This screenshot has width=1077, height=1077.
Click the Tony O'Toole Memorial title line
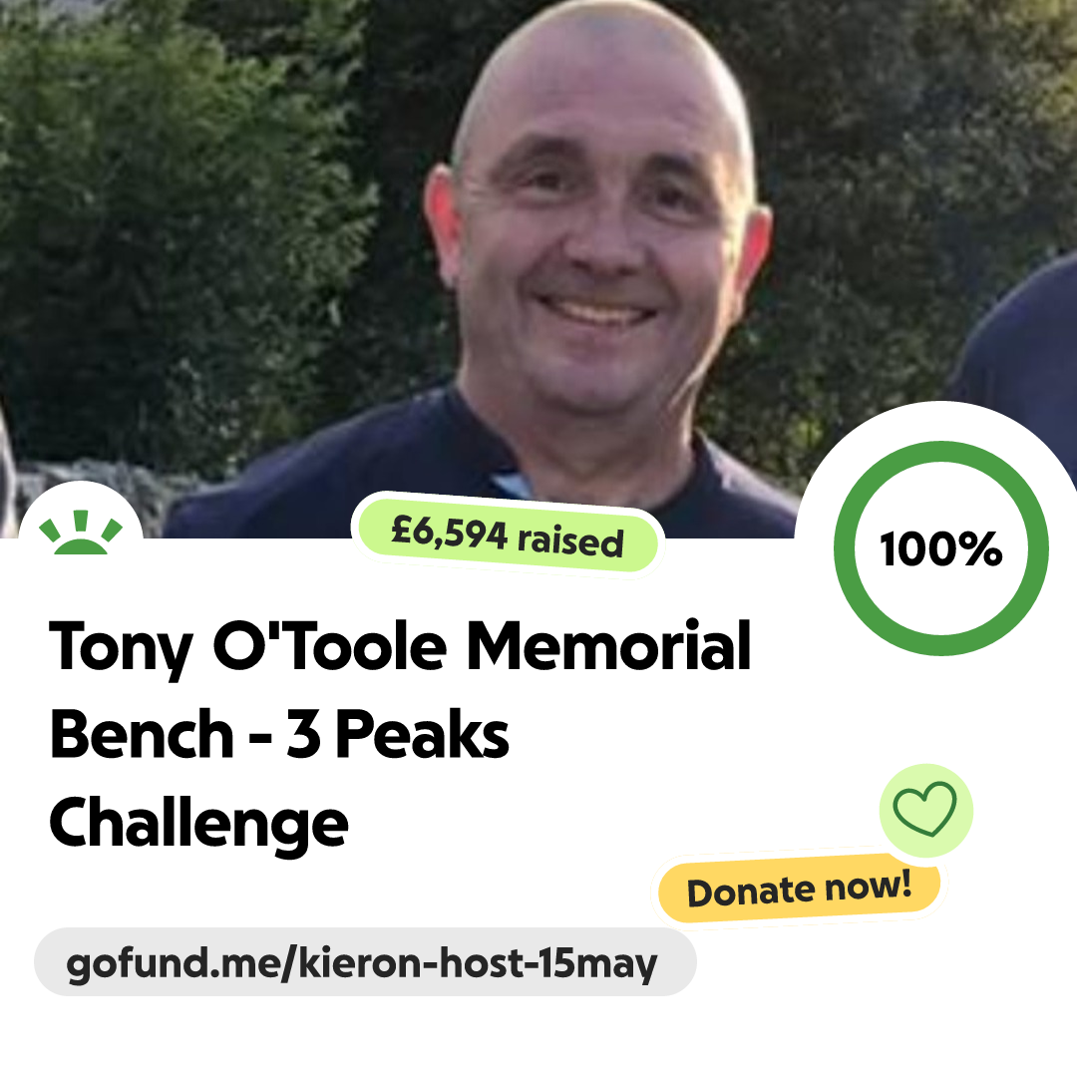(400, 645)
